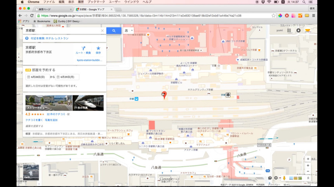
Task: Click 写真を追加 link
Action: coord(51,120)
